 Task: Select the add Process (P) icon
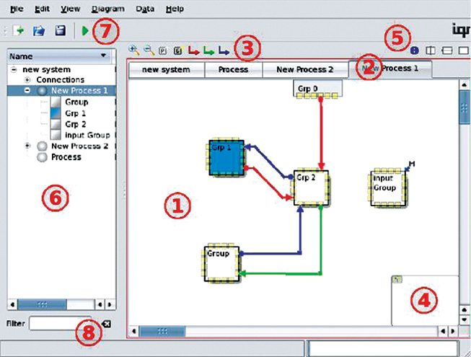click(x=164, y=50)
